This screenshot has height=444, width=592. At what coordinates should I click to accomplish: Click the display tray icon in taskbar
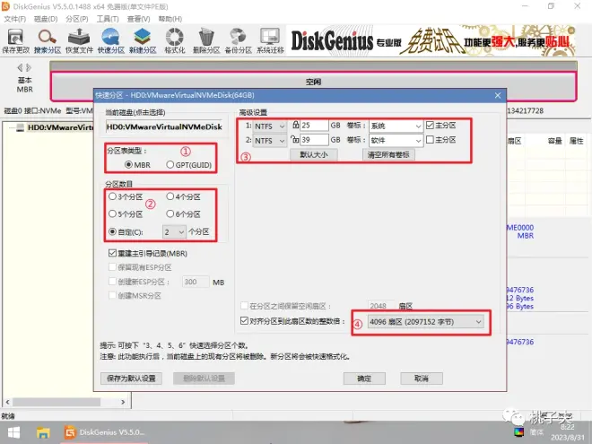point(518,432)
